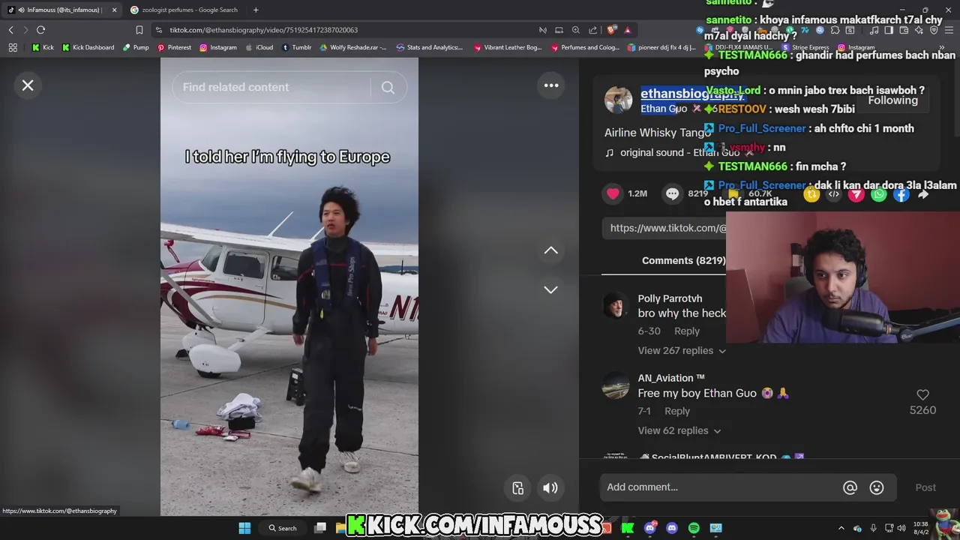Open the Brave Shields lion icon
Image resolution: width=960 pixels, height=540 pixels.
(611, 30)
